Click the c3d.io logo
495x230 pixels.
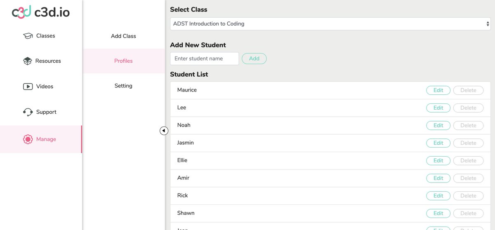pos(41,12)
